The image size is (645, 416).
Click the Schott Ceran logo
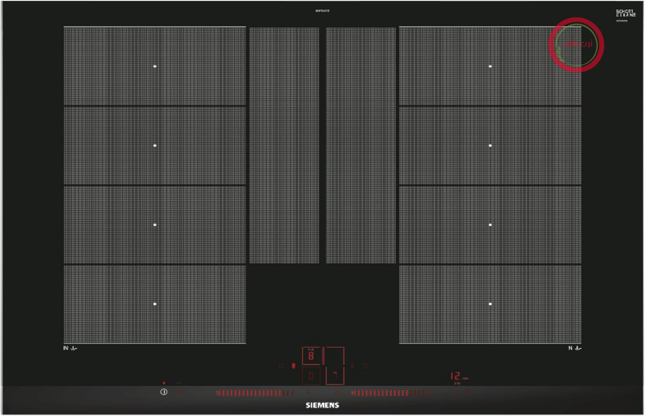click(625, 13)
